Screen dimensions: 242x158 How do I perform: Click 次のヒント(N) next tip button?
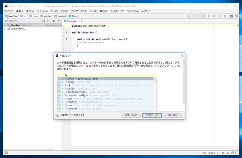[152, 115]
